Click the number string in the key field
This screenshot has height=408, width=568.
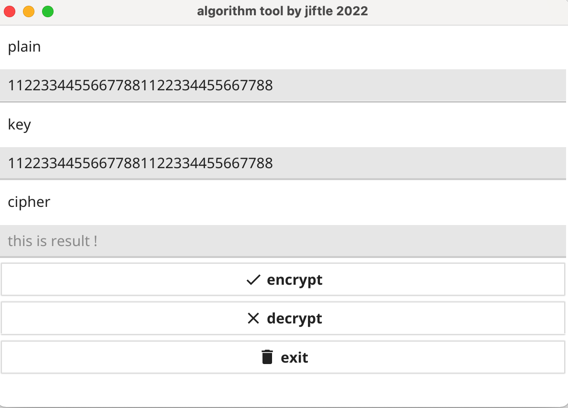pos(140,163)
